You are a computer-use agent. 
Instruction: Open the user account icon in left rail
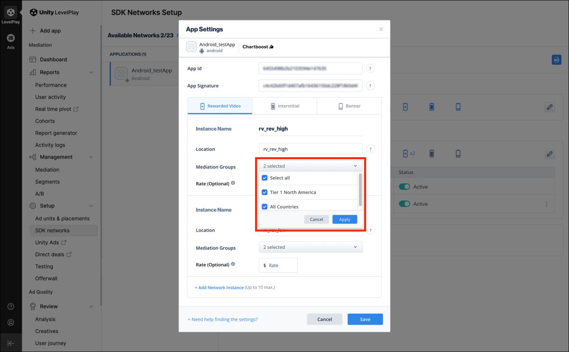pyautogui.click(x=10, y=323)
